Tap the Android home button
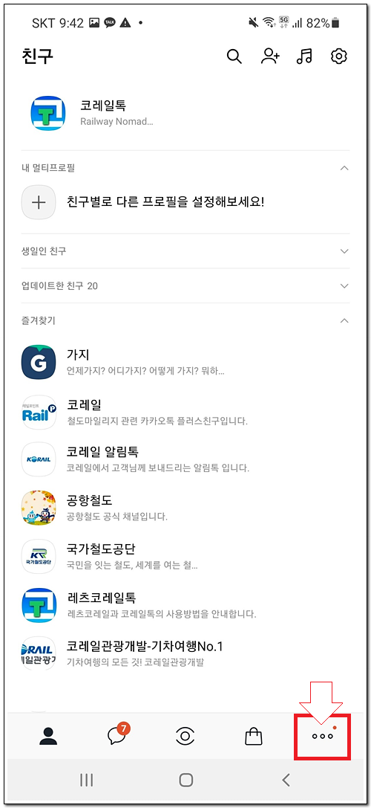Image resolution: width=371 pixels, height=808 pixels. (x=185, y=780)
